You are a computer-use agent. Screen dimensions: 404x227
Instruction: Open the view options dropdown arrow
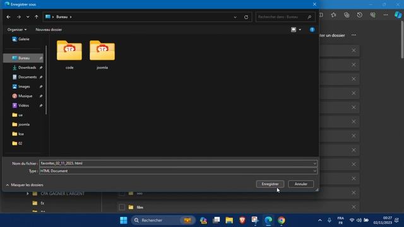click(300, 30)
